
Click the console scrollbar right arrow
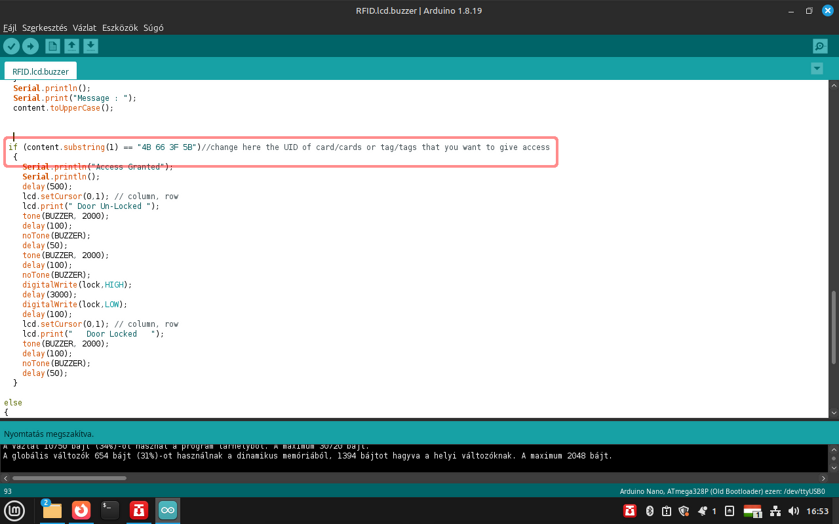pyautogui.click(x=825, y=478)
